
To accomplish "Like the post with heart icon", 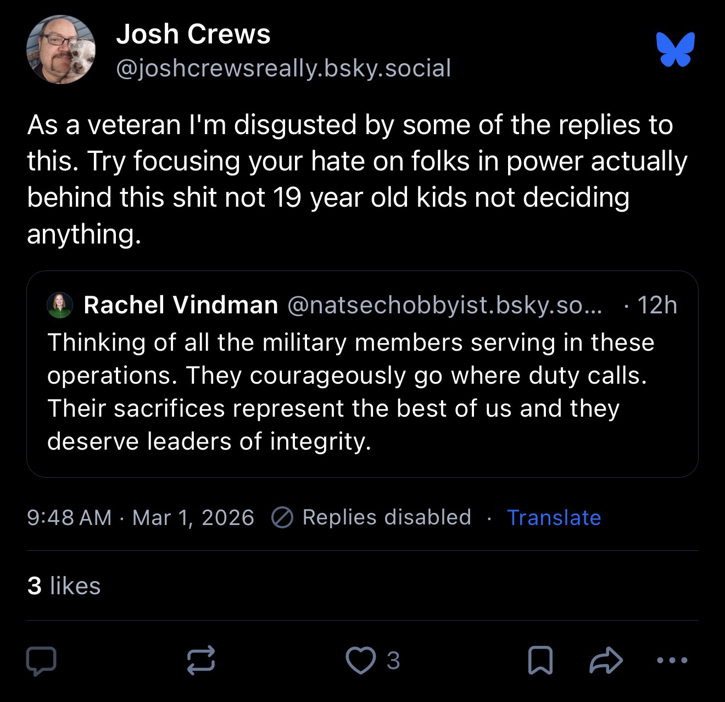I will 360,660.
